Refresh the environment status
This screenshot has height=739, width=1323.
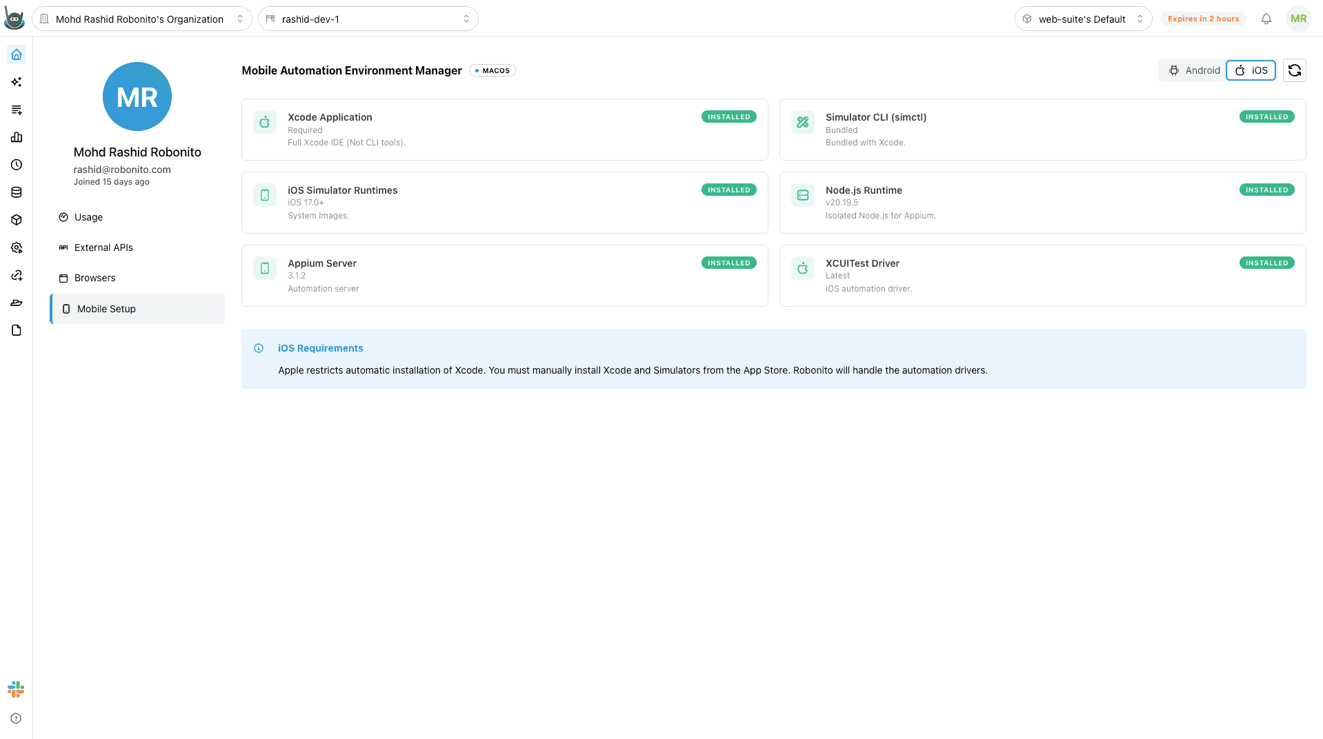tap(1295, 70)
